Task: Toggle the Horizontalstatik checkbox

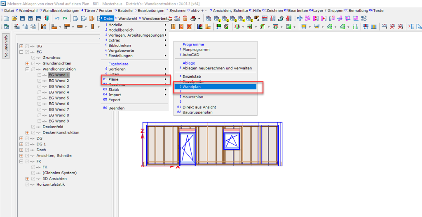Action: [27, 185]
